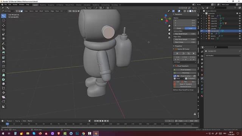242x136 pixels.
Task: Switch to rendered viewport shading
Action: 195,11
